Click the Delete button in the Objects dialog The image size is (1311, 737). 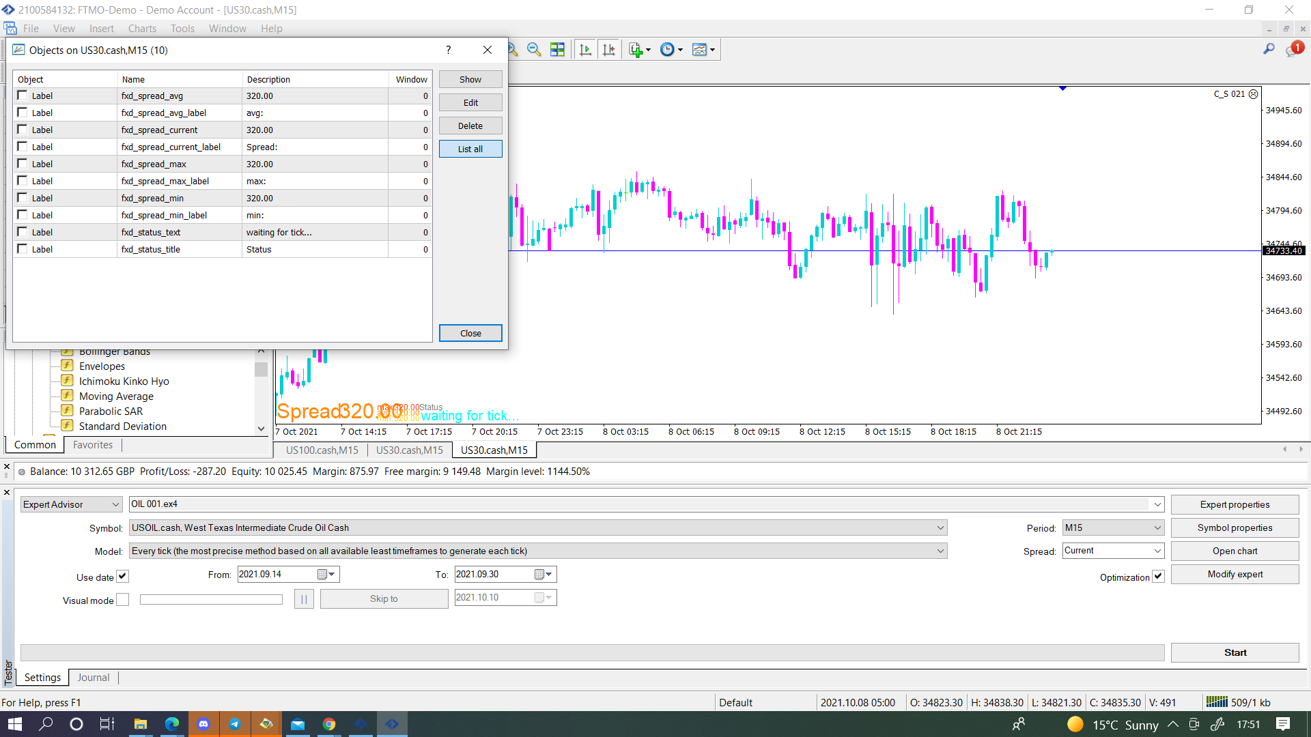tap(470, 126)
